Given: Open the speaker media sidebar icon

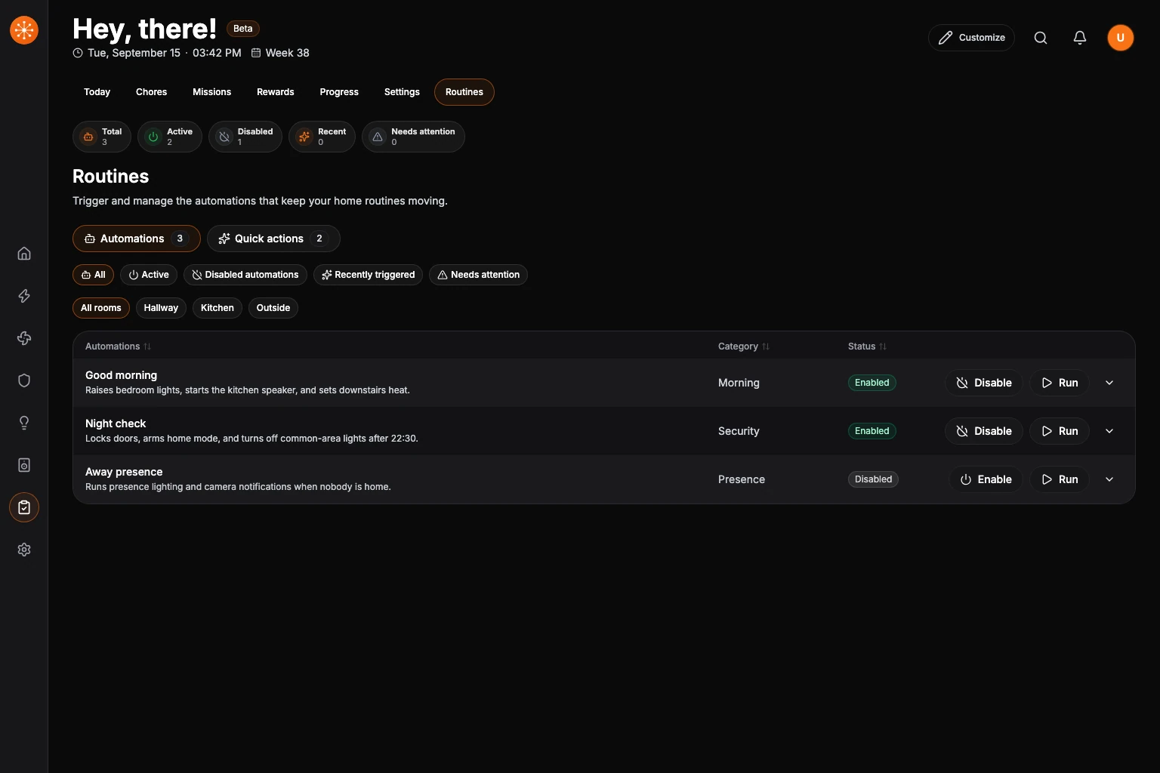Looking at the screenshot, I should pyautogui.click(x=24, y=465).
